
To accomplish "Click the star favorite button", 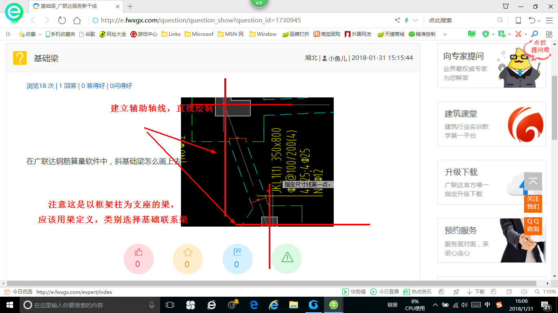I will 187,259.
